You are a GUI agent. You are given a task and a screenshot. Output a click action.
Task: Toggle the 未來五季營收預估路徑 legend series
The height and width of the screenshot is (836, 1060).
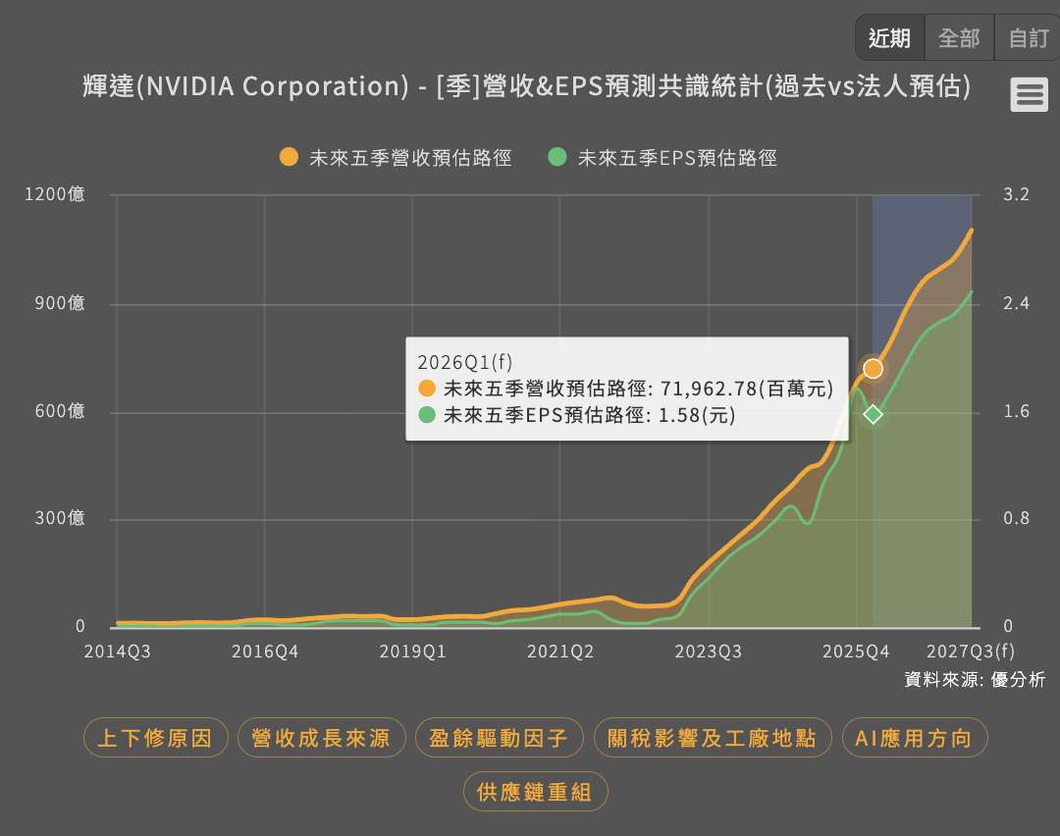[397, 157]
